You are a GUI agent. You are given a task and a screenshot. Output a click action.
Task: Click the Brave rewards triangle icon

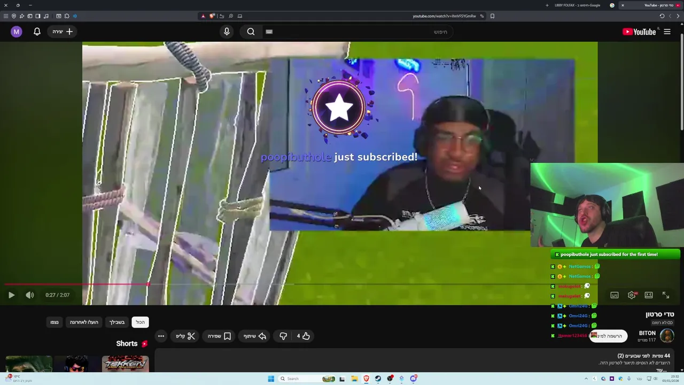[203, 16]
